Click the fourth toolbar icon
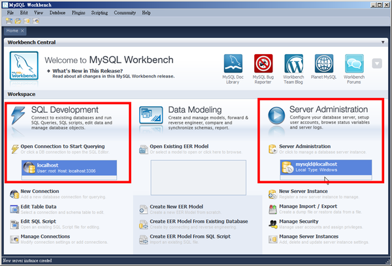The image size is (392, 266). point(36,21)
